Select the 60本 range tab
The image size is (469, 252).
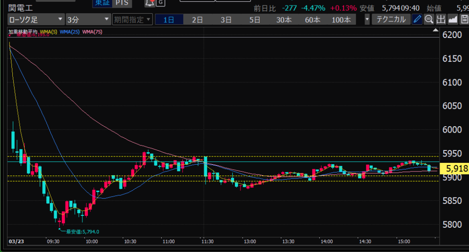(312, 19)
